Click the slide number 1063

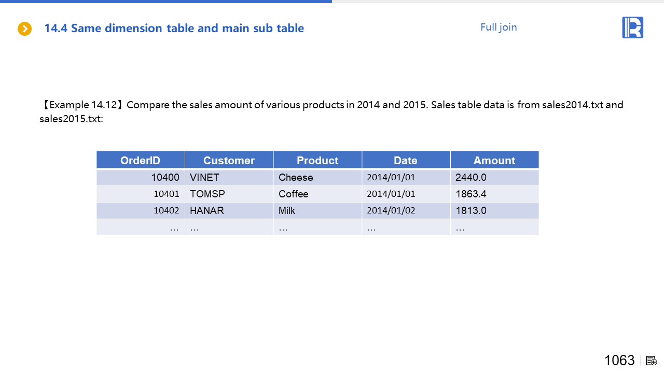tap(619, 361)
